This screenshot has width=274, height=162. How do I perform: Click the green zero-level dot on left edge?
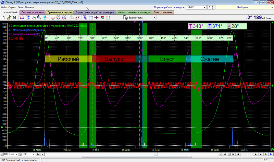coord(2,127)
